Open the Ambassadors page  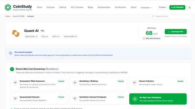pos(104,7)
